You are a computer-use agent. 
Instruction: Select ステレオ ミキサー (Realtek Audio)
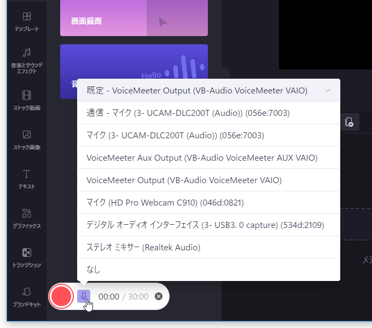(x=208, y=247)
